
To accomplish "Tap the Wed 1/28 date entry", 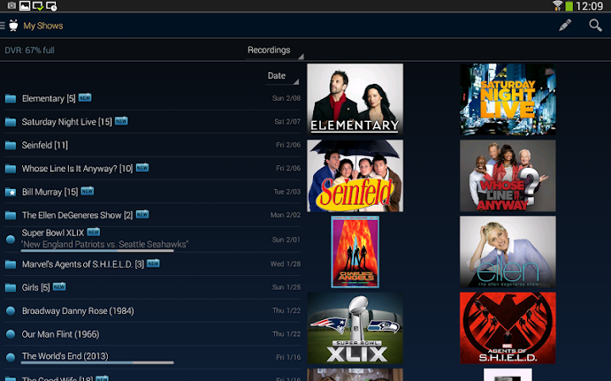I will point(286,264).
